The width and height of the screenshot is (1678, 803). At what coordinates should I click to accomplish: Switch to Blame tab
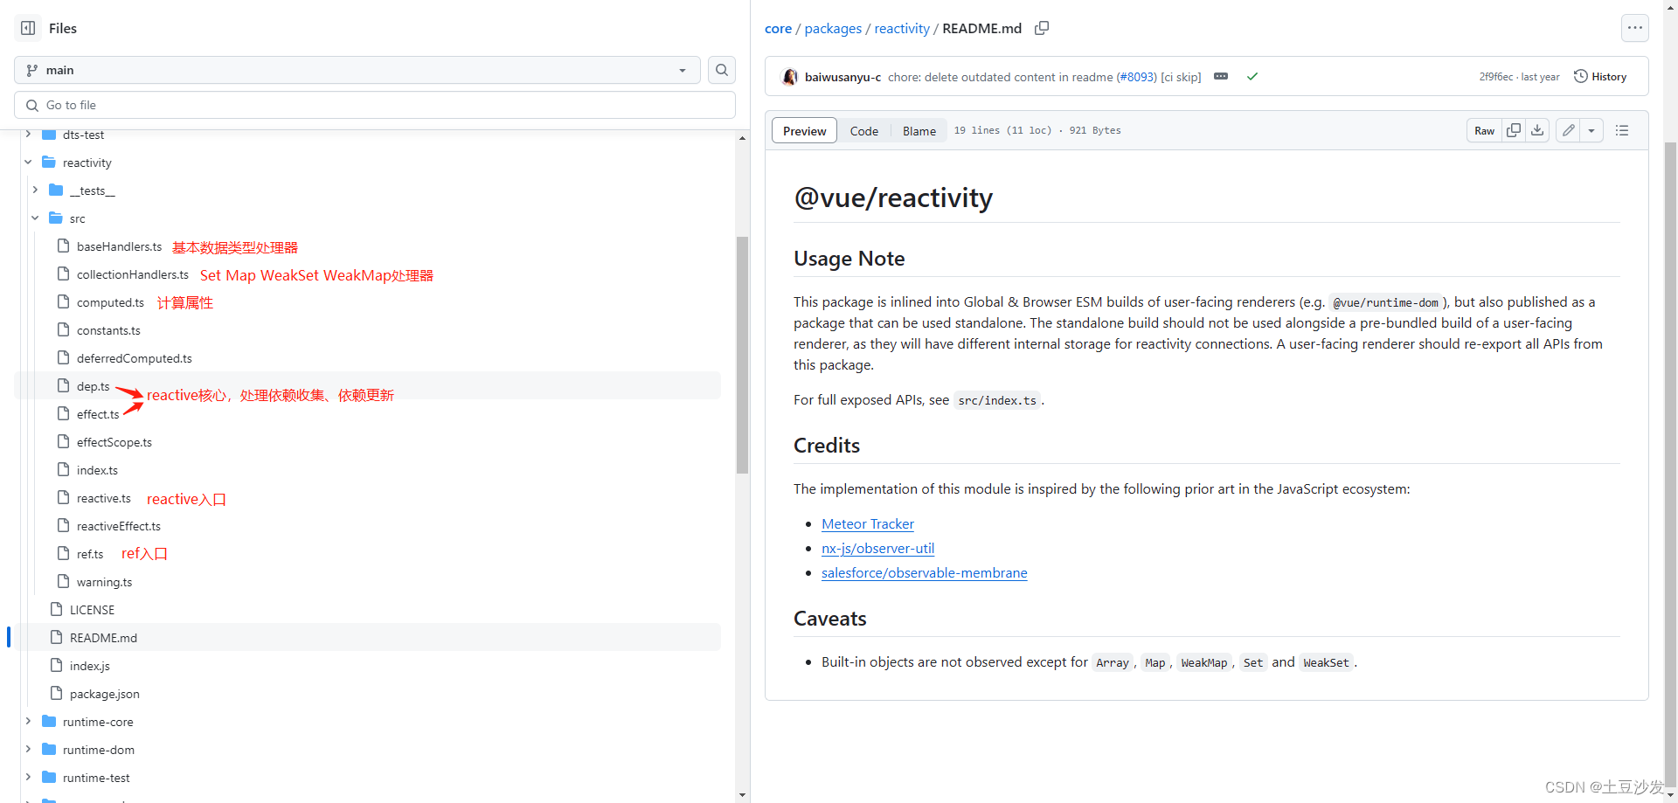click(x=919, y=131)
